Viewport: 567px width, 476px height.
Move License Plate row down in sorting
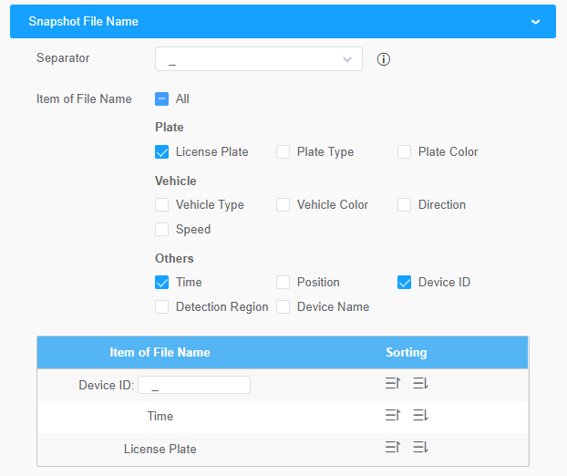(x=420, y=448)
